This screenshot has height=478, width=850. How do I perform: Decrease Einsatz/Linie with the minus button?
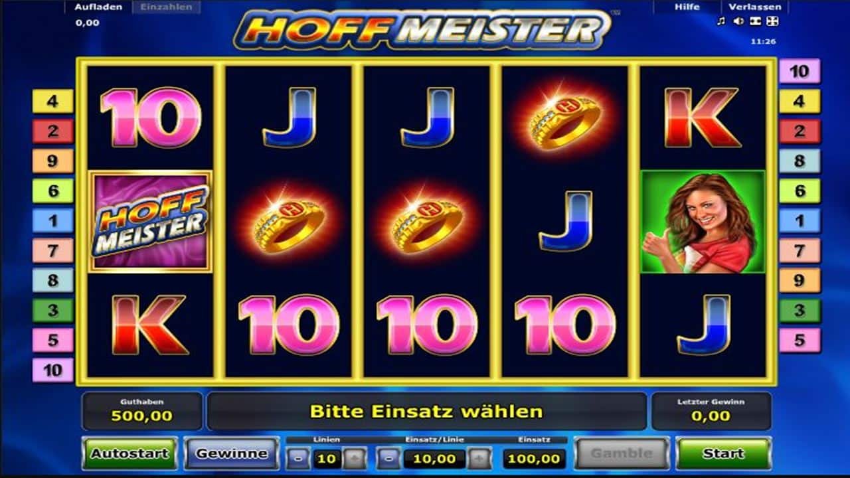(389, 458)
